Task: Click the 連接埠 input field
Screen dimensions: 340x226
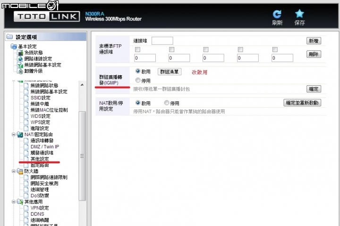Action: pos(162,40)
